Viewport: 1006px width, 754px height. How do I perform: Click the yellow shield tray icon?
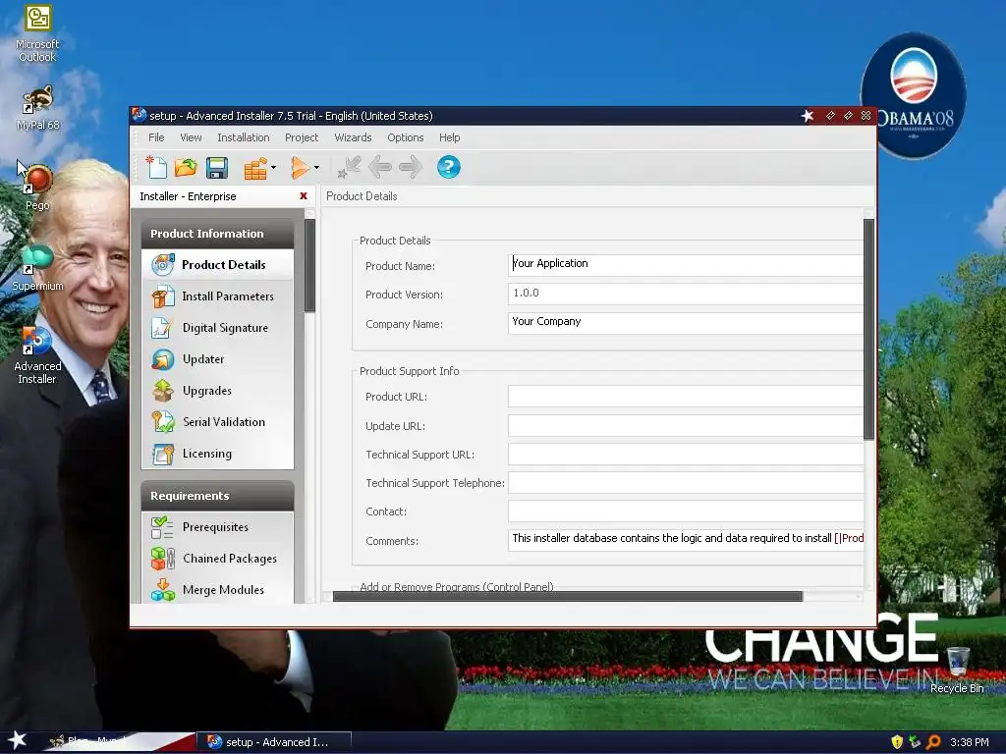point(897,742)
